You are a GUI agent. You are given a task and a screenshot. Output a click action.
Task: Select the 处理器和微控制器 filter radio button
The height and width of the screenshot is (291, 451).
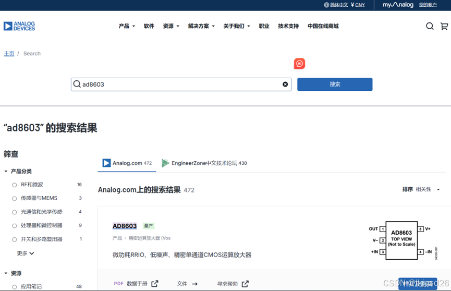[x=15, y=226]
